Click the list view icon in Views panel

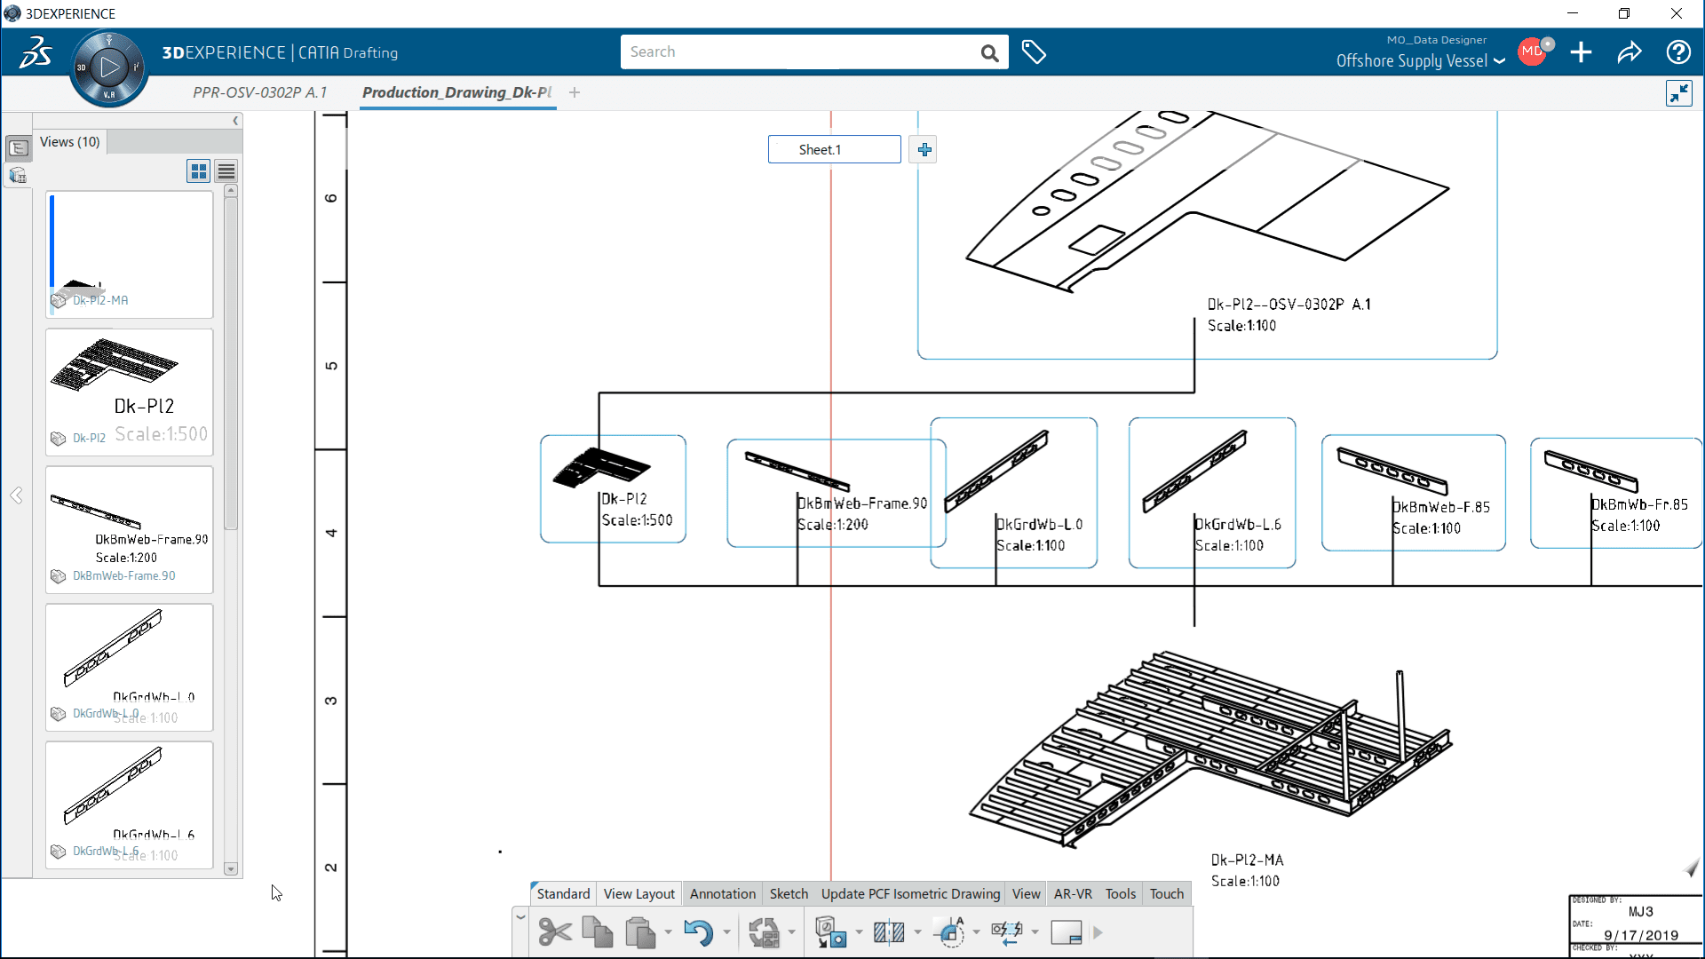(x=226, y=171)
